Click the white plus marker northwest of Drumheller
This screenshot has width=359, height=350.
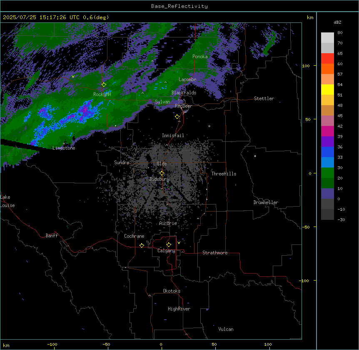[x=255, y=156]
